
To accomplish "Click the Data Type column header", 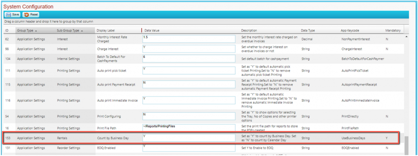I will [x=308, y=31].
